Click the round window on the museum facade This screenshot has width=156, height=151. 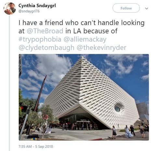(x=117, y=109)
